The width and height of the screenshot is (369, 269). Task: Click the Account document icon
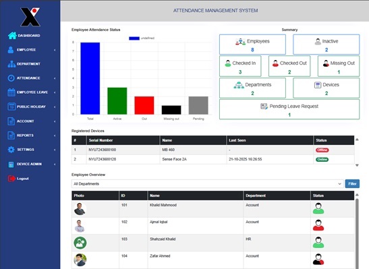coord(11,121)
